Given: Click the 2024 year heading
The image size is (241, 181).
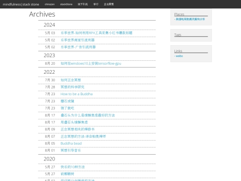Looking at the screenshot, I should [x=50, y=25].
